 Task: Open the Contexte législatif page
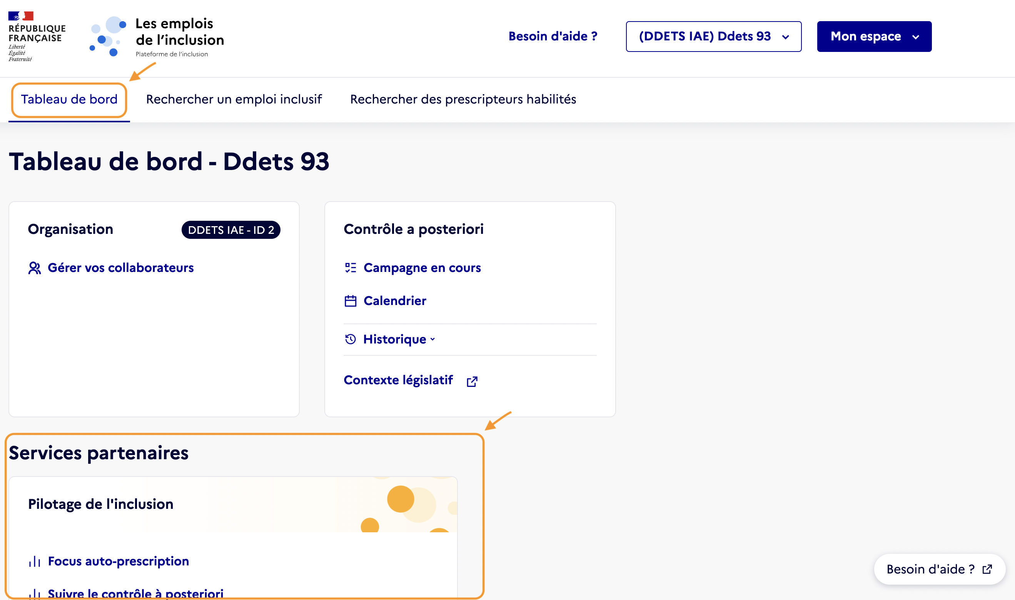[398, 380]
